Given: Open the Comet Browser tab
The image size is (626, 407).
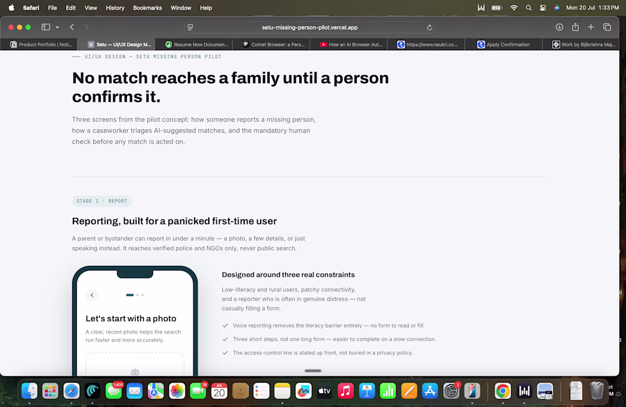Looking at the screenshot, I should (x=271, y=44).
